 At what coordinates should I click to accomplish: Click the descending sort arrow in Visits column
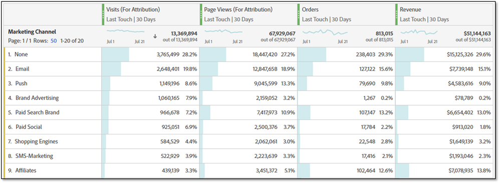point(155,36)
